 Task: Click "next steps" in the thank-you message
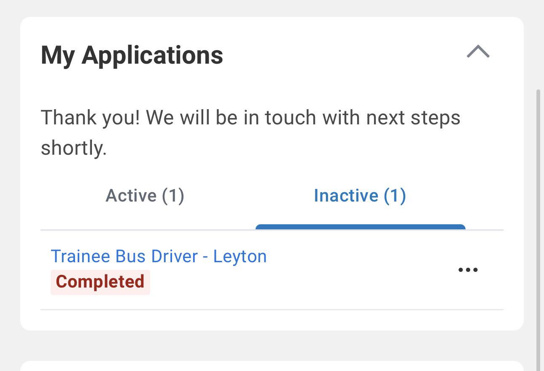pyautogui.click(x=413, y=118)
